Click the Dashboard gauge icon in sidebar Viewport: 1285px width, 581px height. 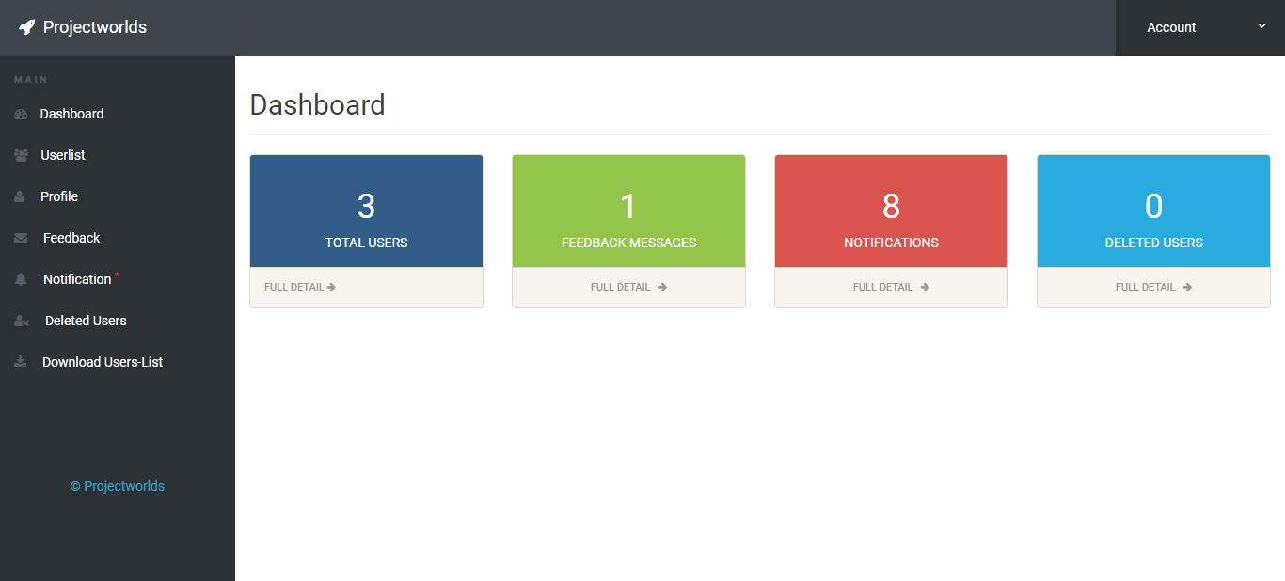tap(21, 114)
